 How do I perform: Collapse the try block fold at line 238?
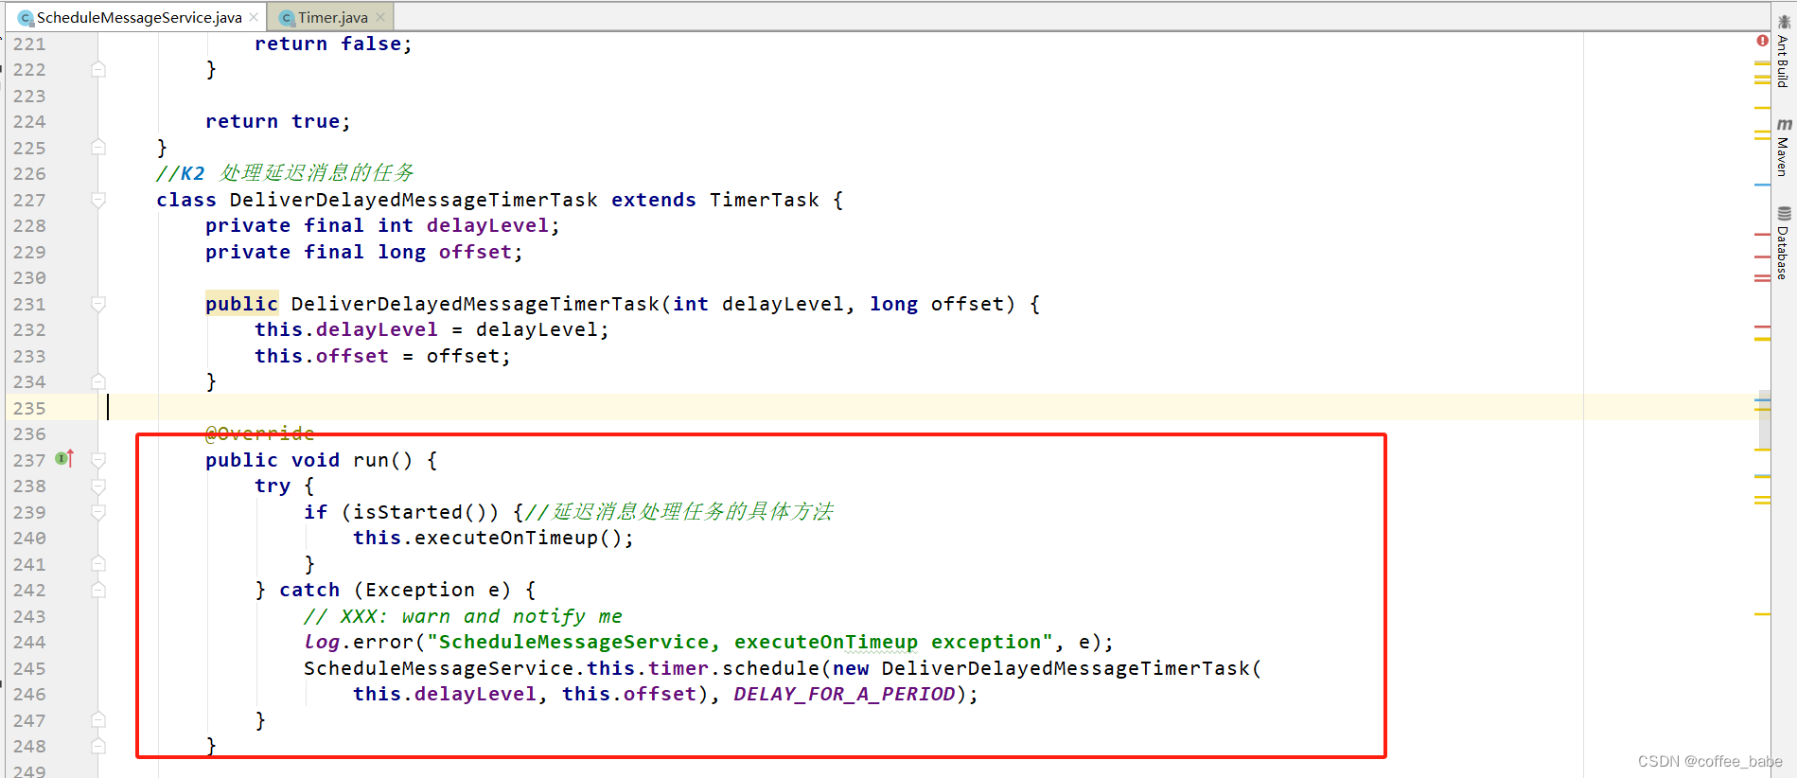[x=98, y=486]
